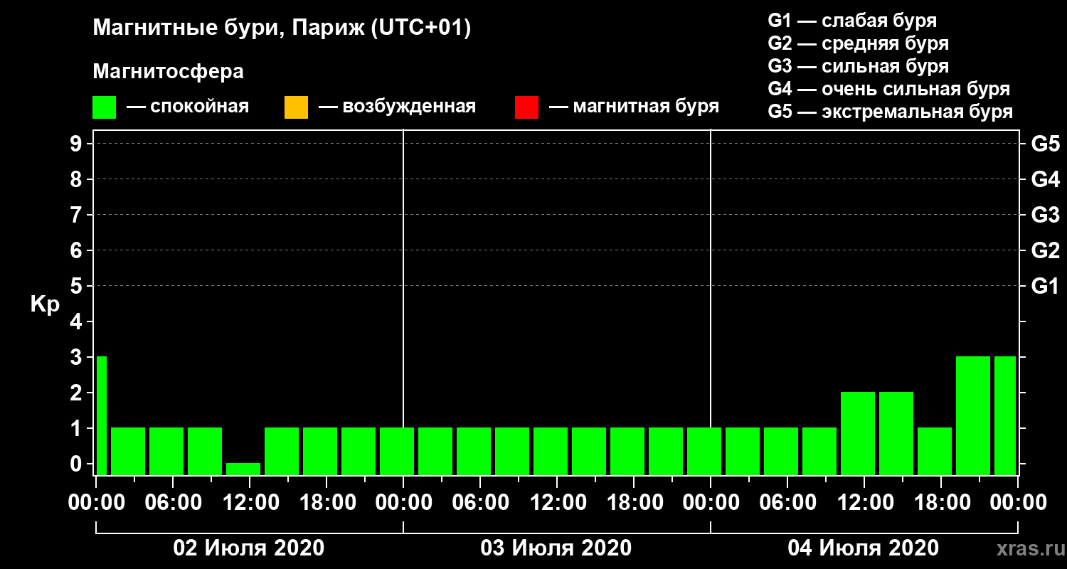Click 'G3 — сильная буря' legend line
The height and width of the screenshot is (569, 1067).
click(x=859, y=66)
